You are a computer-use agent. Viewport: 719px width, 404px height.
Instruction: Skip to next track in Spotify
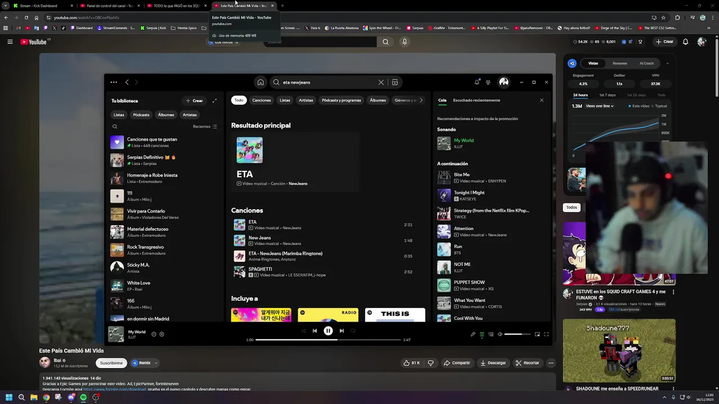click(342, 331)
